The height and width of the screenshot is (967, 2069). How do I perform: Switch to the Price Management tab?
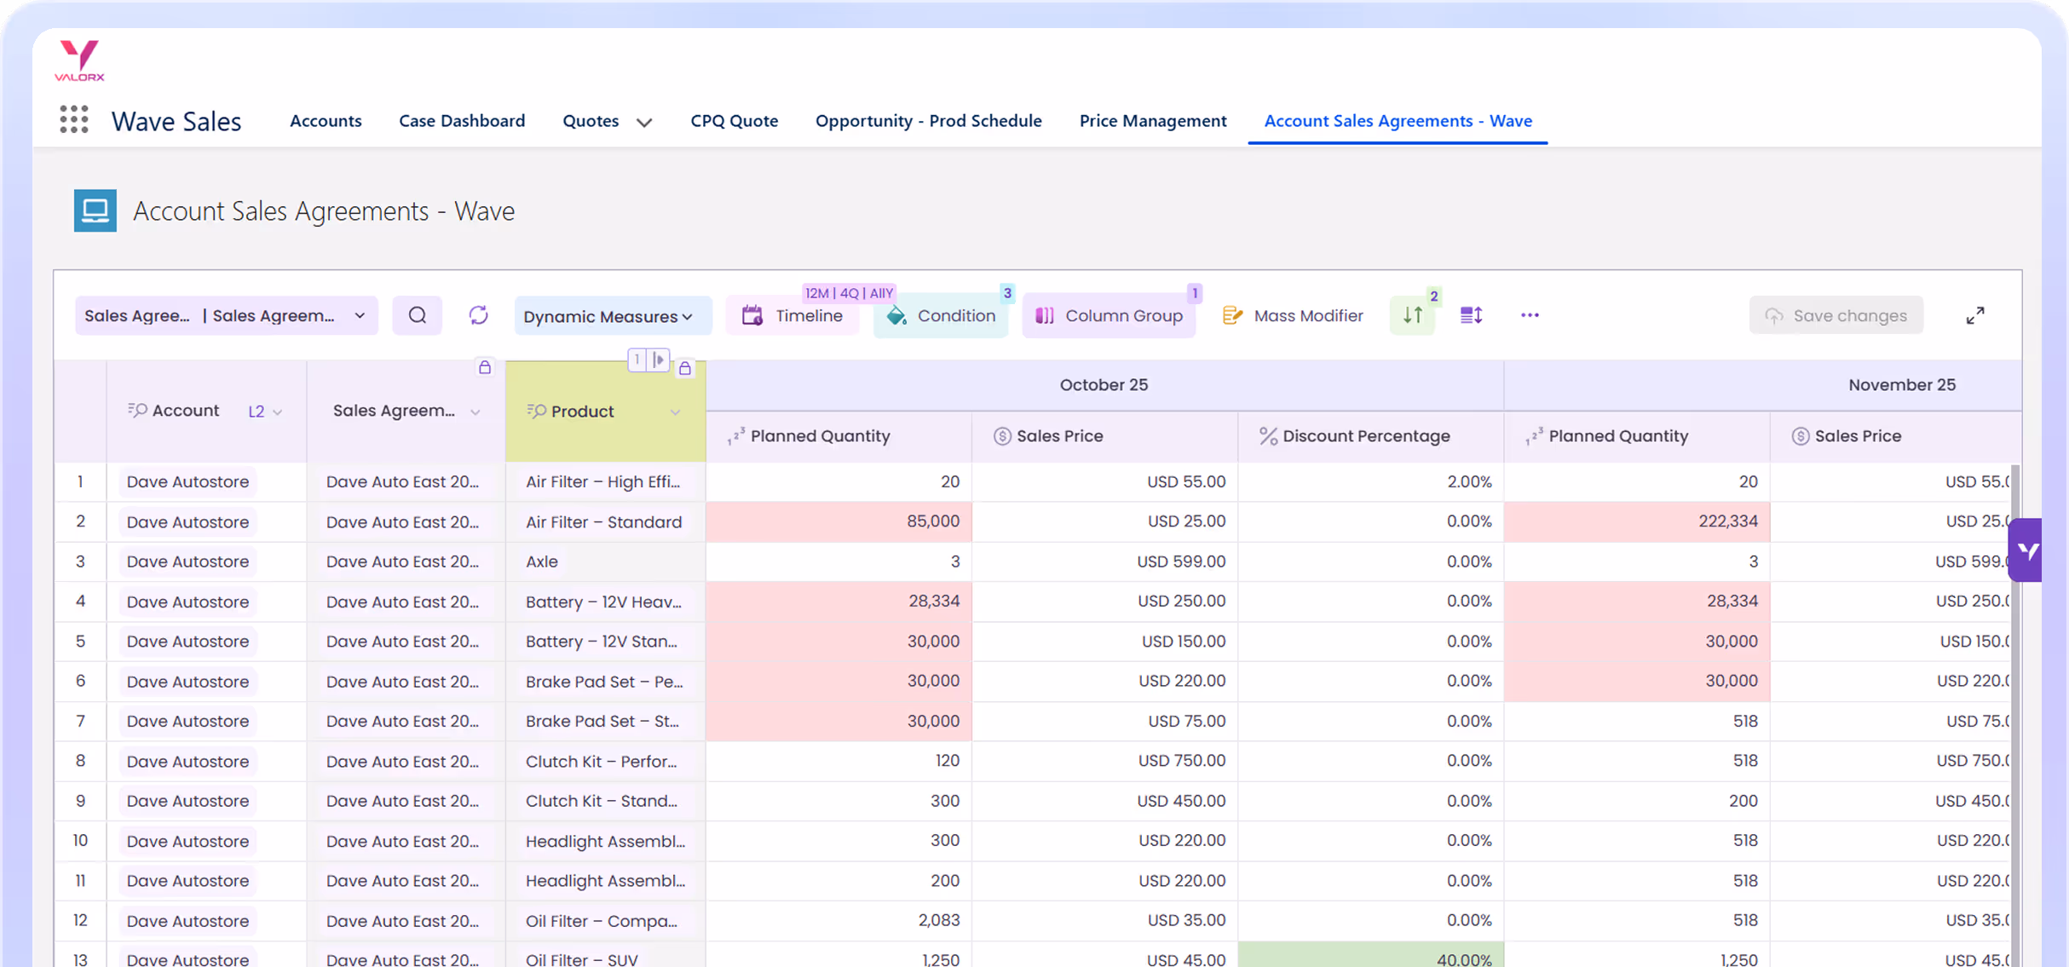click(x=1153, y=120)
